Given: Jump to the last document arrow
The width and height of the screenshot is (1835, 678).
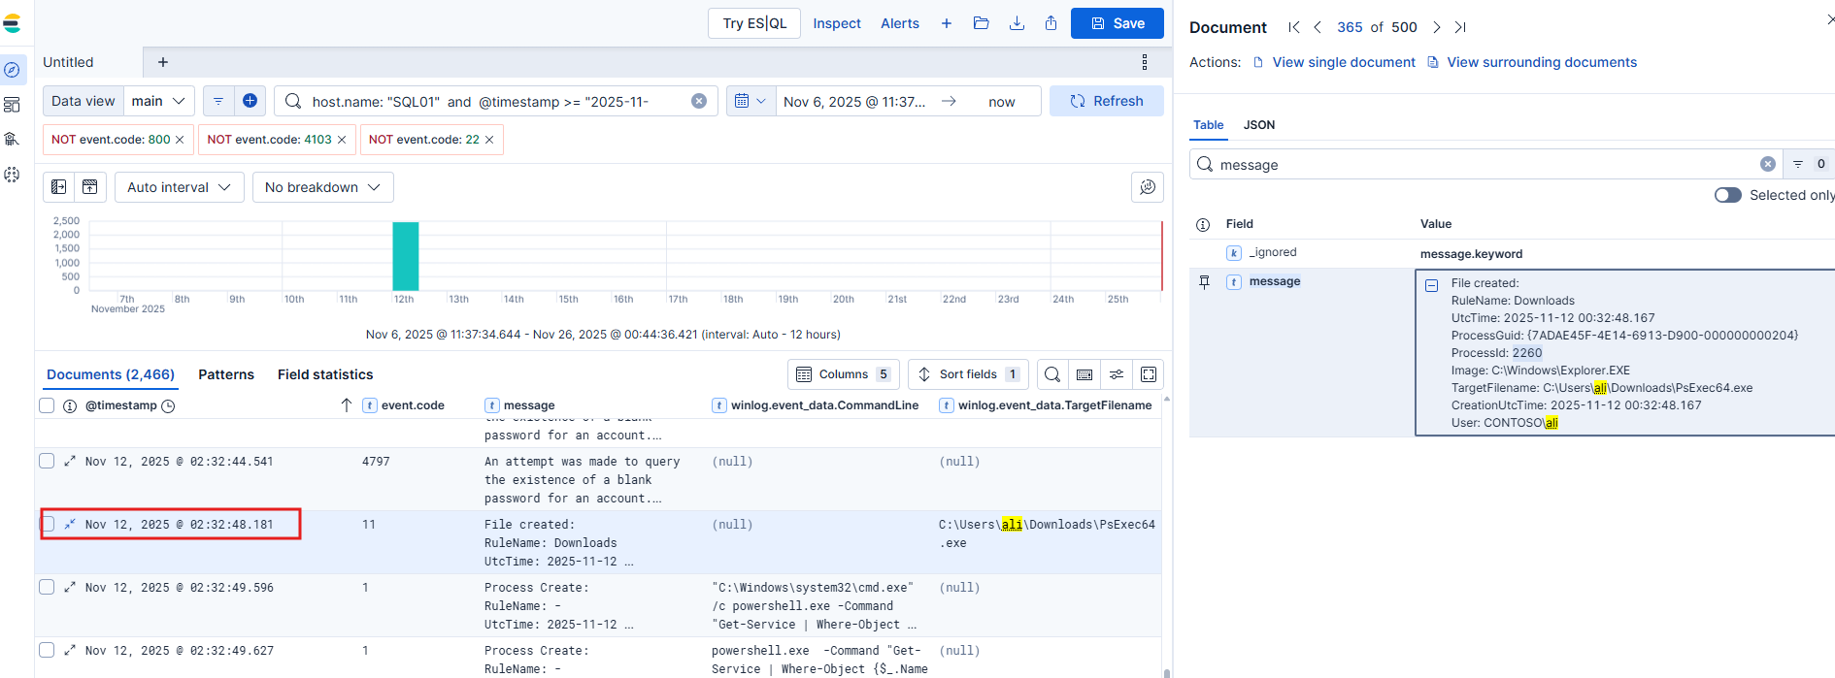Looking at the screenshot, I should pos(1460,27).
